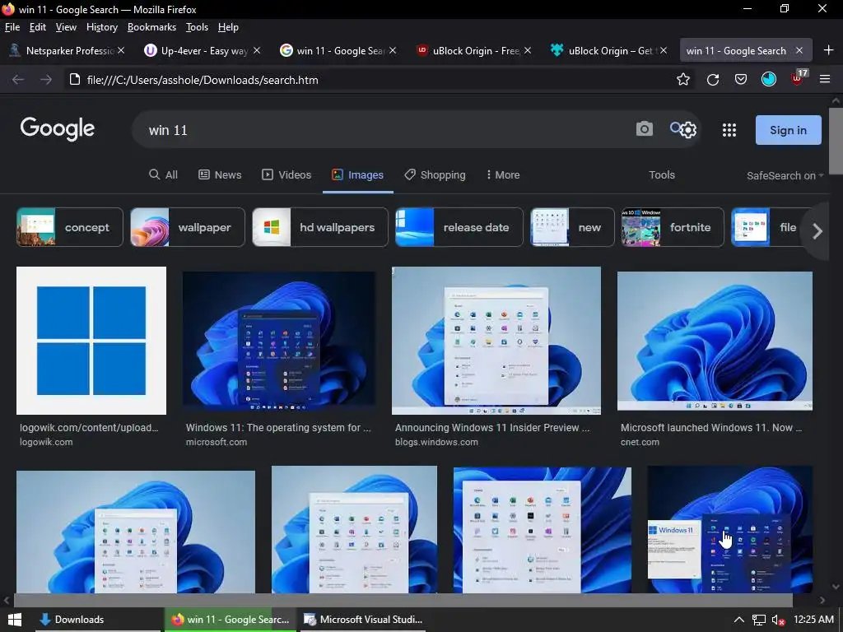Click the Google logo
Screen dimensions: 843x632
click(58, 129)
